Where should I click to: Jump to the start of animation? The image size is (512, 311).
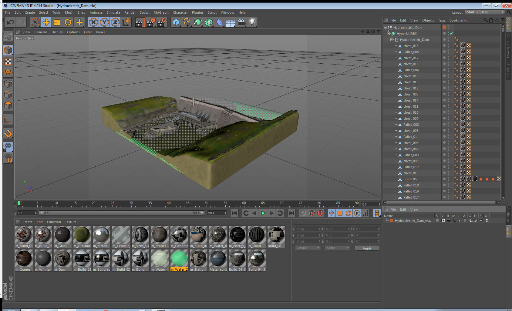point(234,213)
